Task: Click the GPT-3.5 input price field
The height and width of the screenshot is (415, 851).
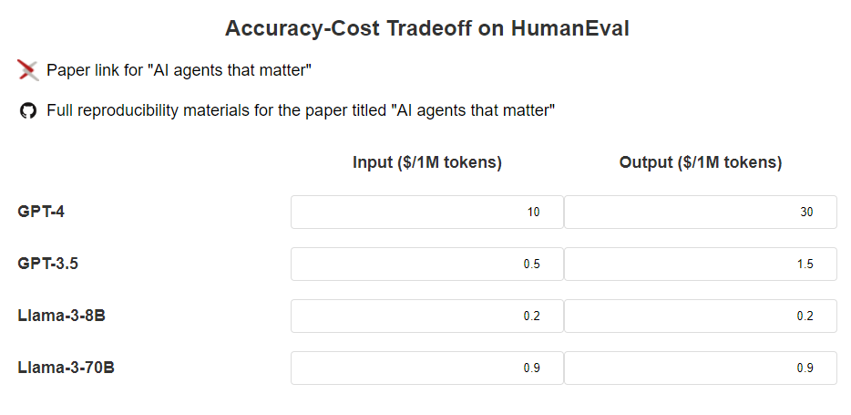Action: pyautogui.click(x=427, y=265)
